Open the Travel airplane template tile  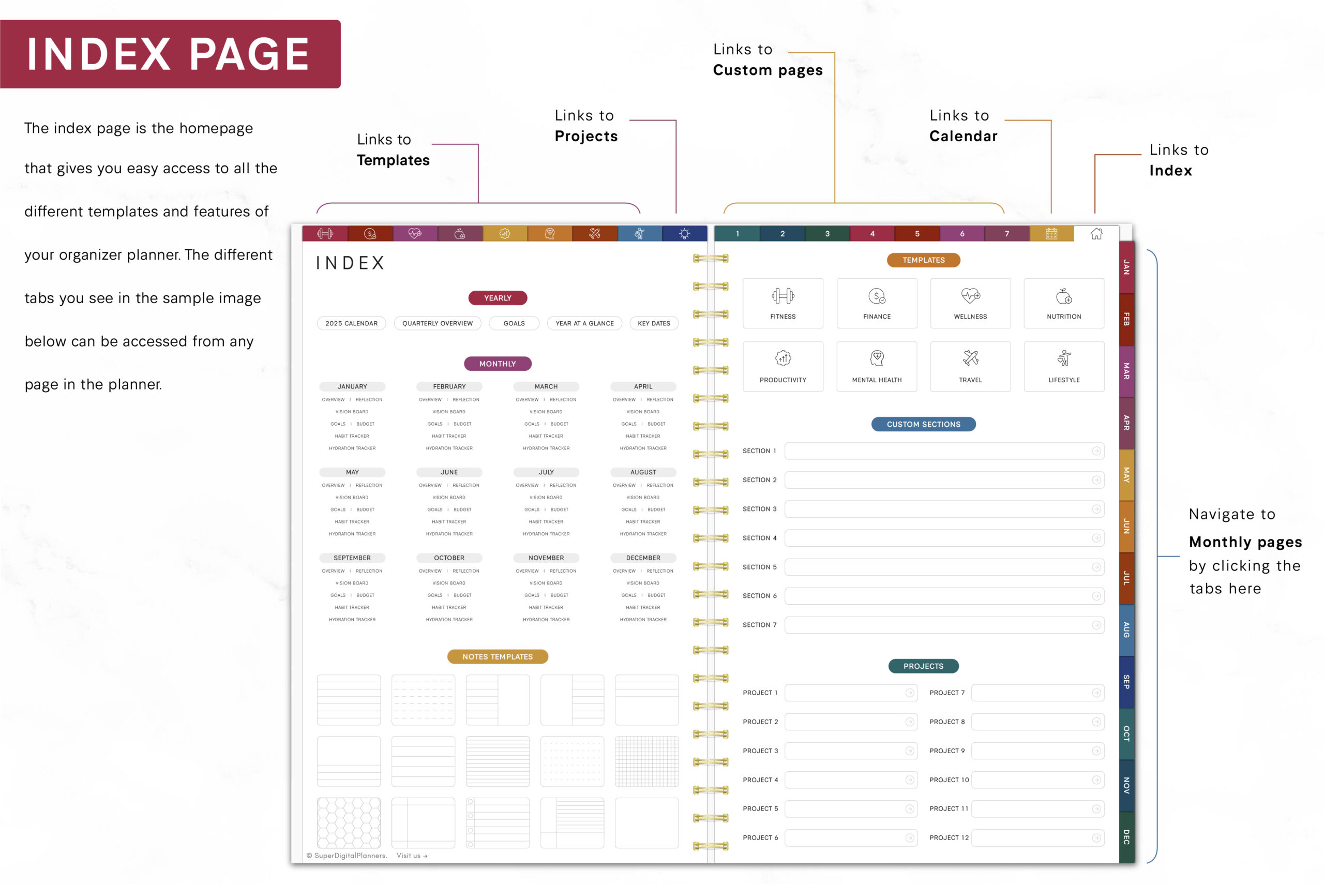point(970,366)
